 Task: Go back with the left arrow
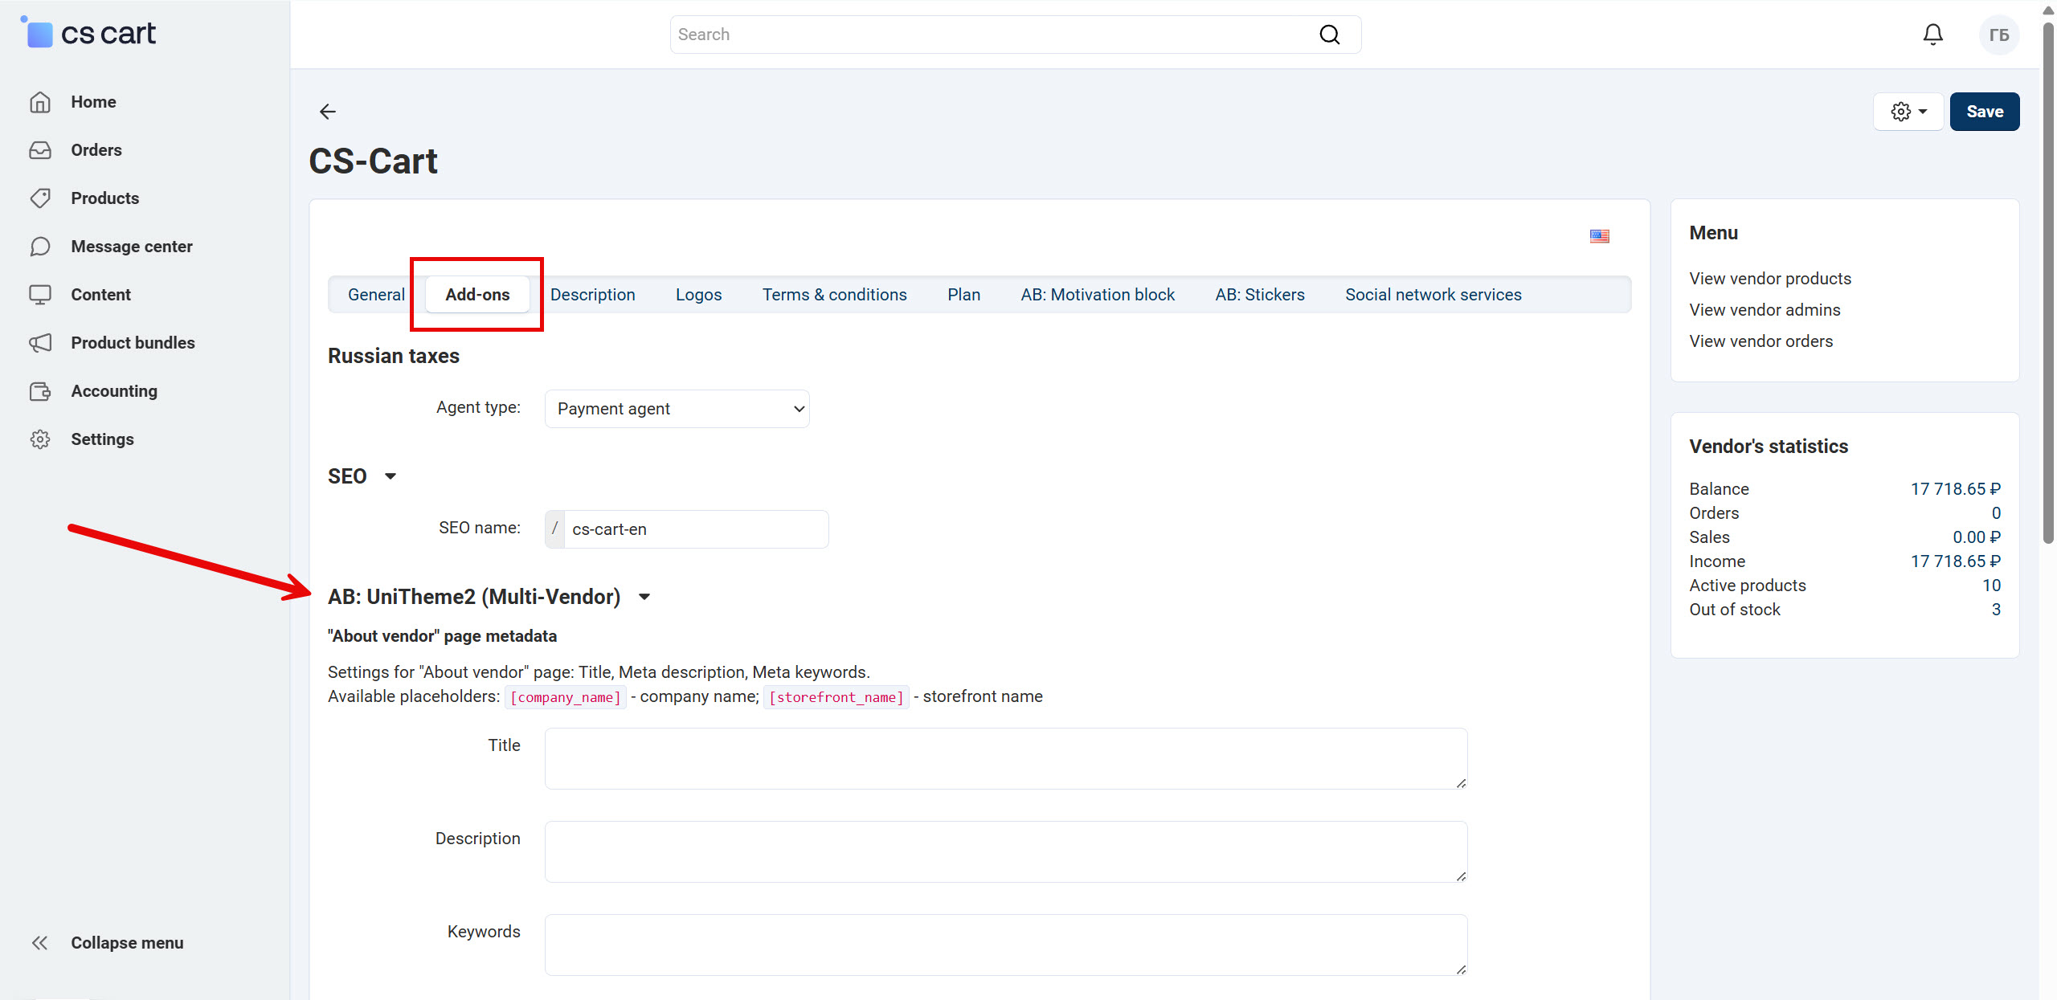click(x=327, y=112)
